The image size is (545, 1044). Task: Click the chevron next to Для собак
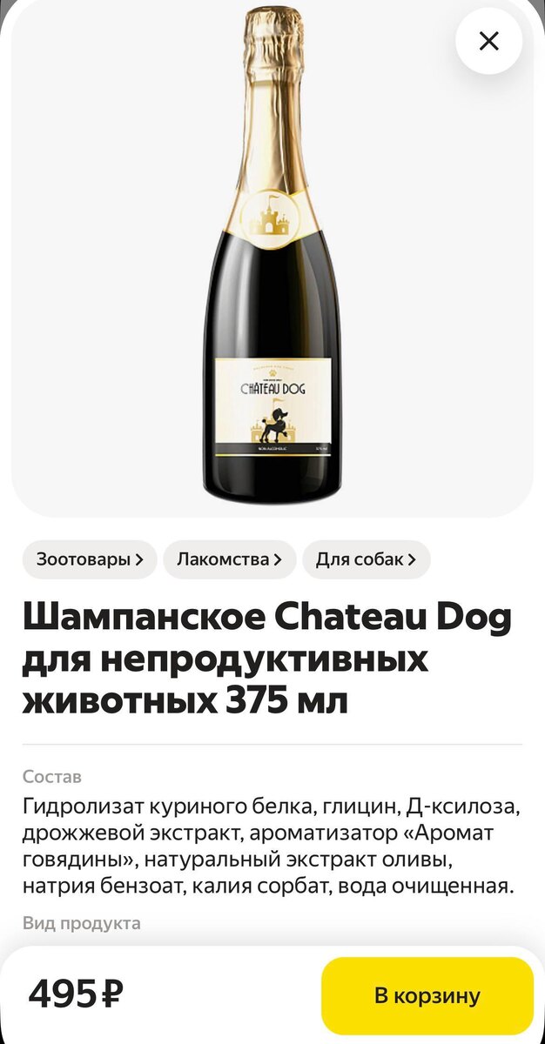click(412, 560)
